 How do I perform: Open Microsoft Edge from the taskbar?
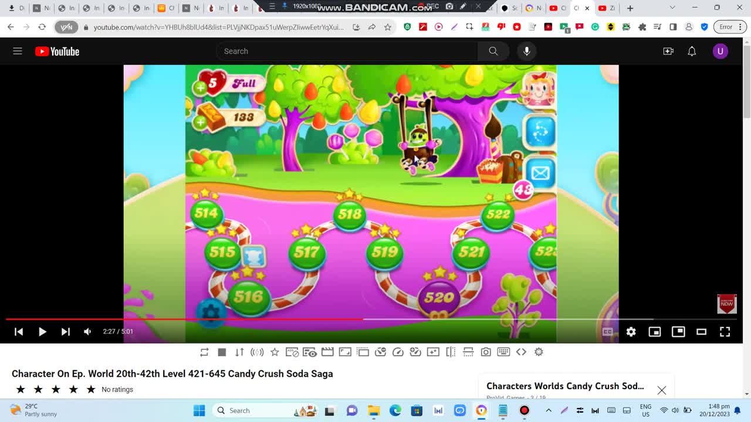[x=395, y=410]
